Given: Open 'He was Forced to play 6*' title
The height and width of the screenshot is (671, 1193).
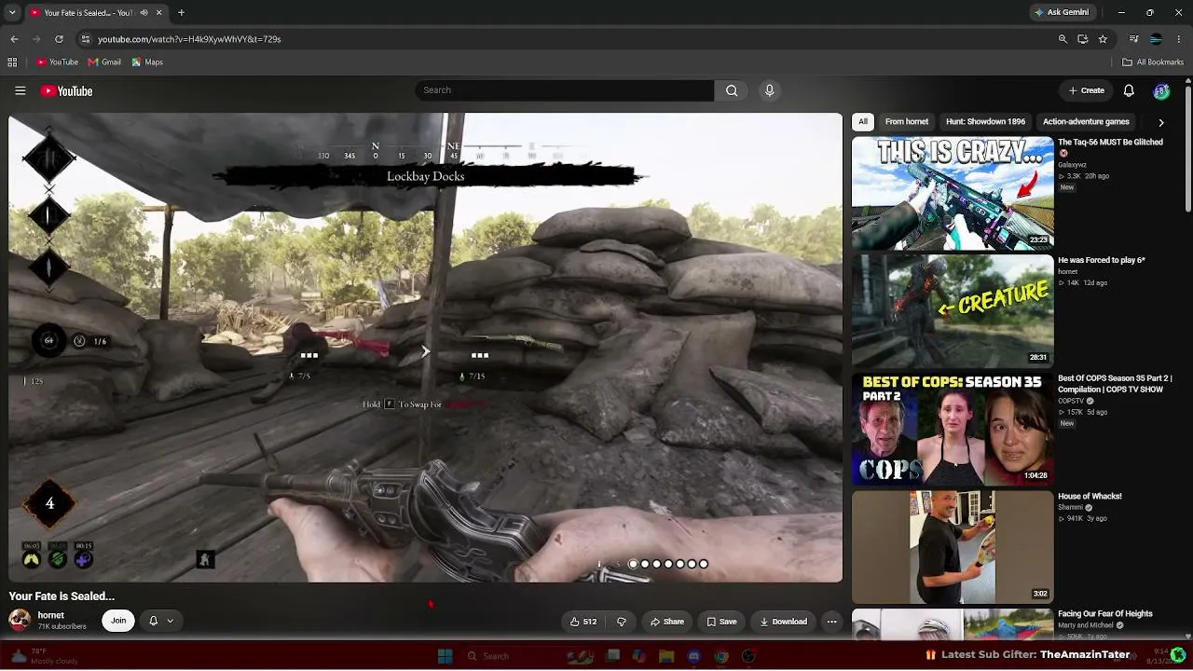Looking at the screenshot, I should coord(1101,261).
